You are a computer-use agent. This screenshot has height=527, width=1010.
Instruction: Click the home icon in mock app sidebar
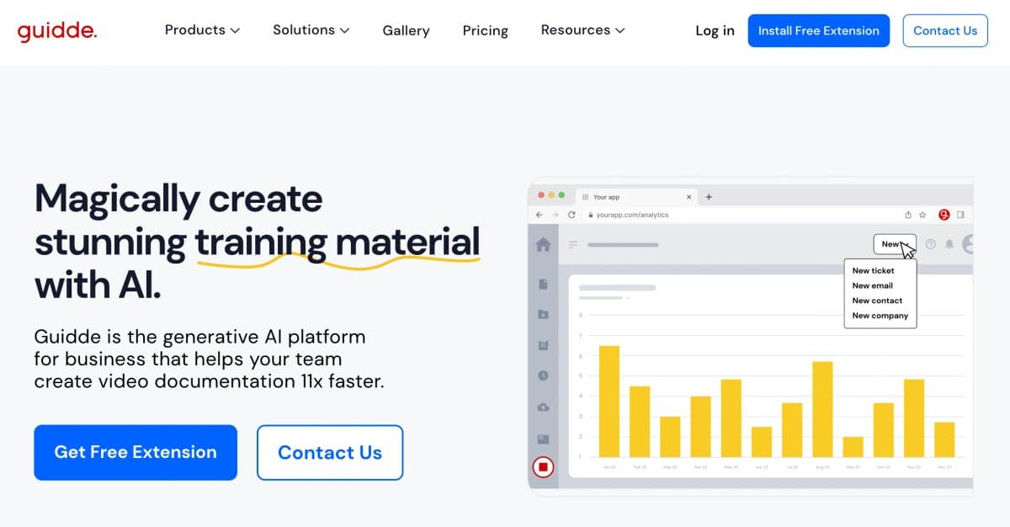(543, 244)
